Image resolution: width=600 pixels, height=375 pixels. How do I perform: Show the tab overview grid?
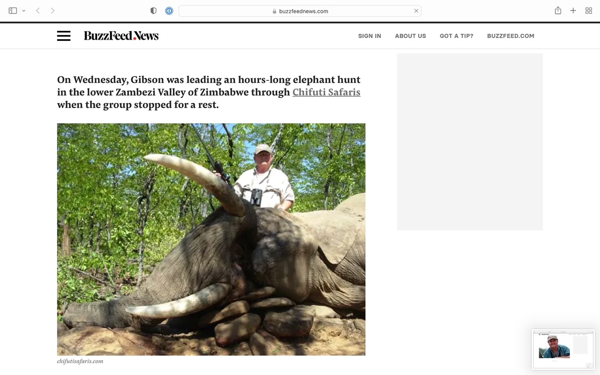pos(589,11)
